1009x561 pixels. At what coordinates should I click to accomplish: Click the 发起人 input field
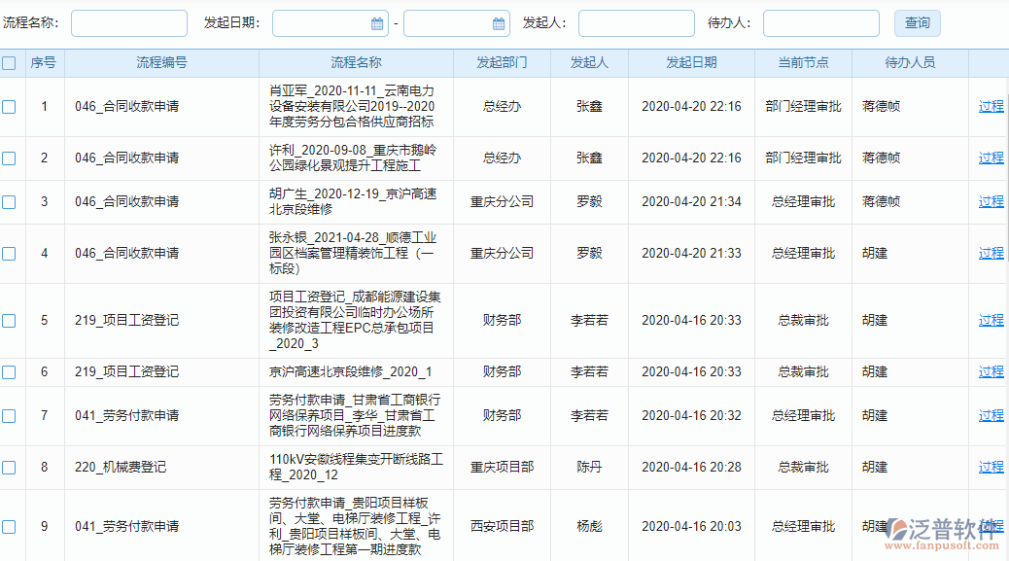636,22
